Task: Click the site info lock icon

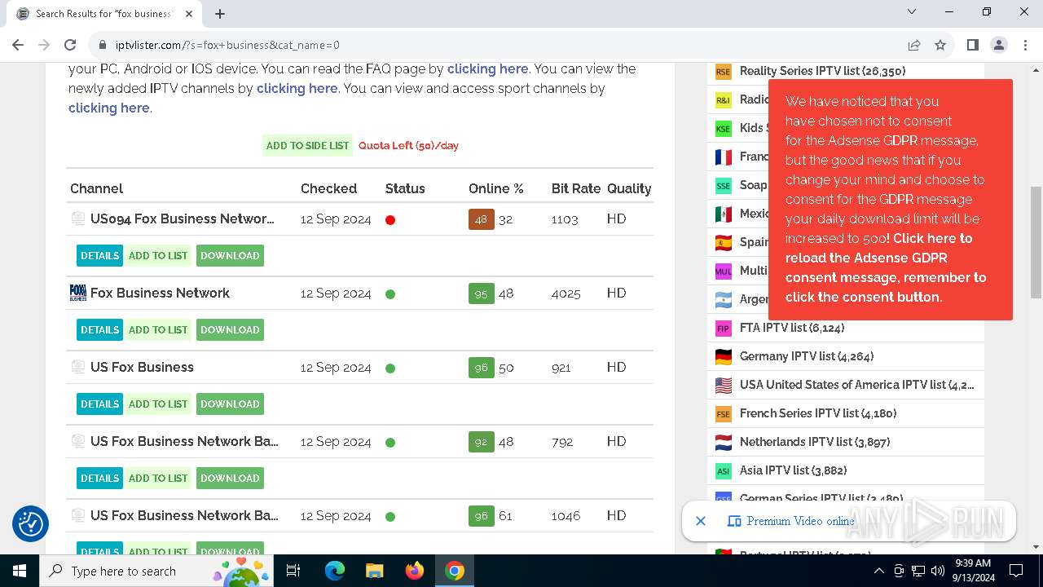Action: click(103, 45)
